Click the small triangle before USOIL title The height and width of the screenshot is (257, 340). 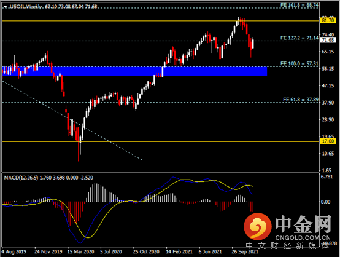pyautogui.click(x=6, y=7)
